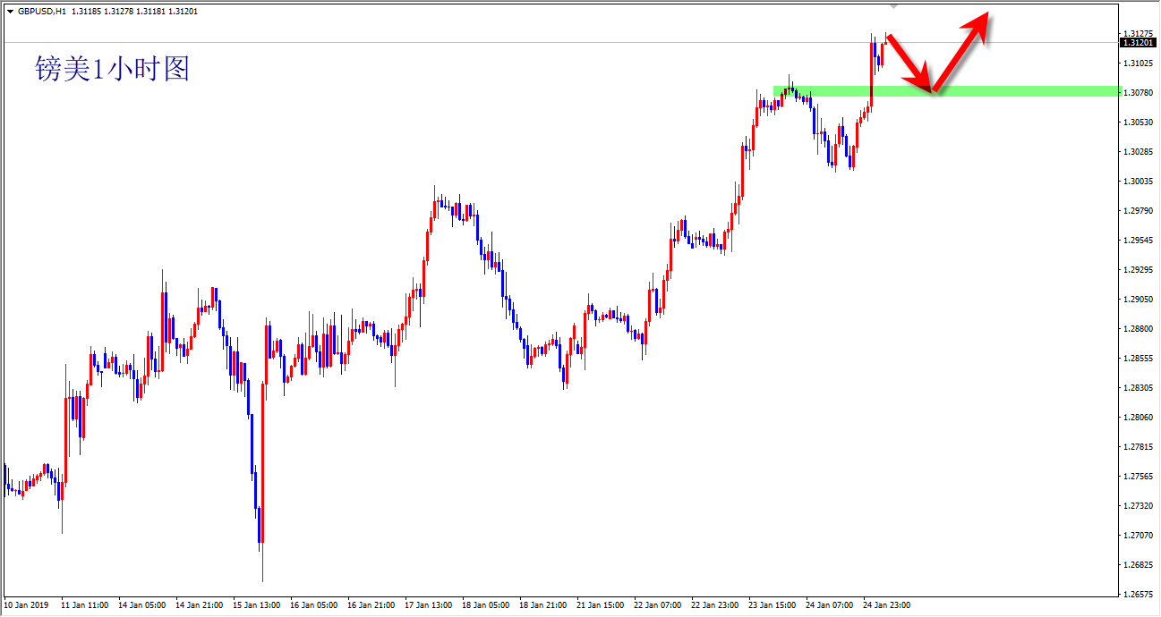Click the 1.30780 price scale label
Image resolution: width=1161 pixels, height=617 pixels.
[x=1139, y=92]
